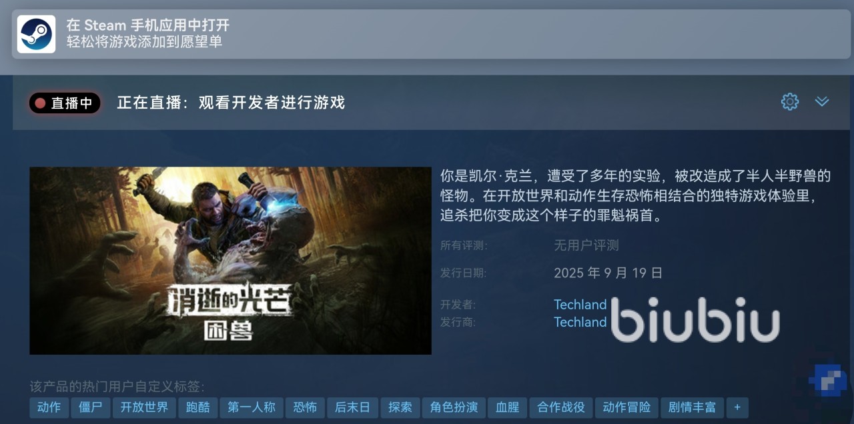Expand more tags with plus button
Screen dimensions: 854x424
[x=737, y=407]
